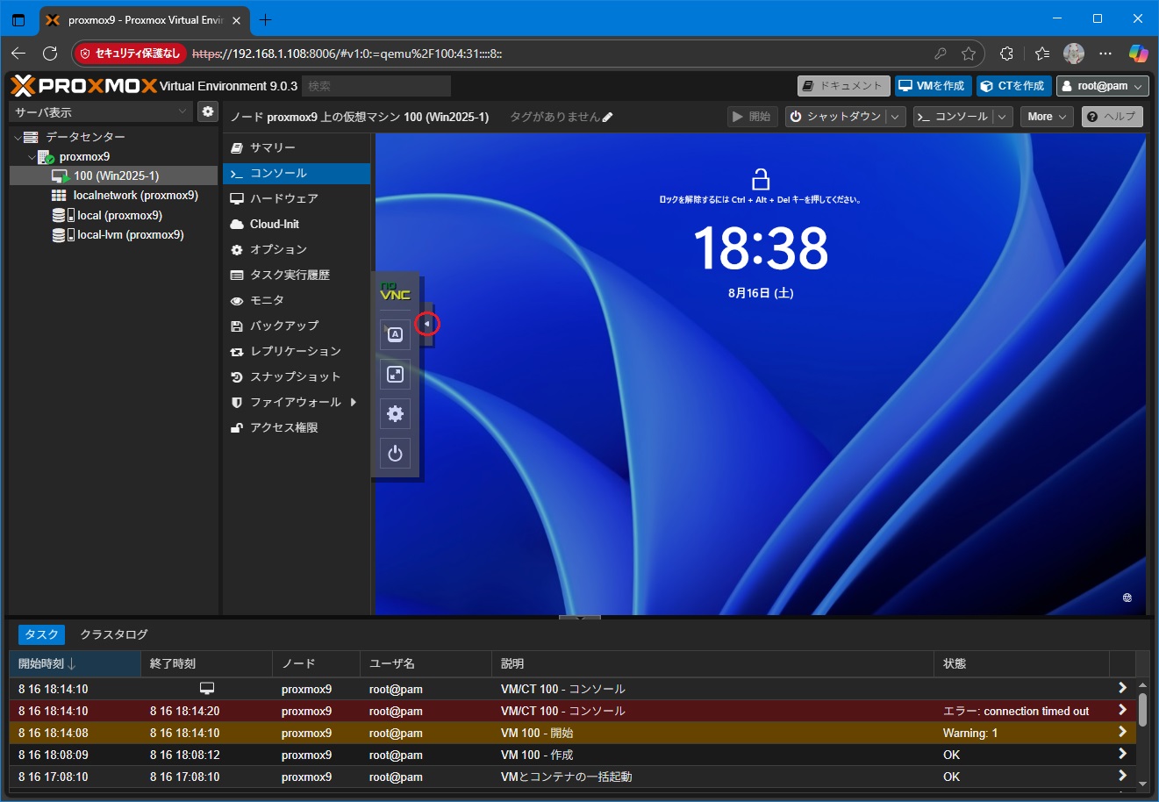Collapse the noVNC control bar handle

426,324
